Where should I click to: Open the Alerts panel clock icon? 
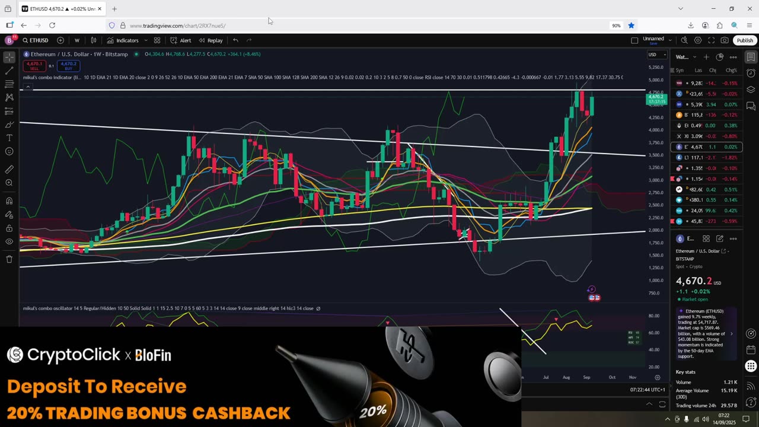(751, 74)
